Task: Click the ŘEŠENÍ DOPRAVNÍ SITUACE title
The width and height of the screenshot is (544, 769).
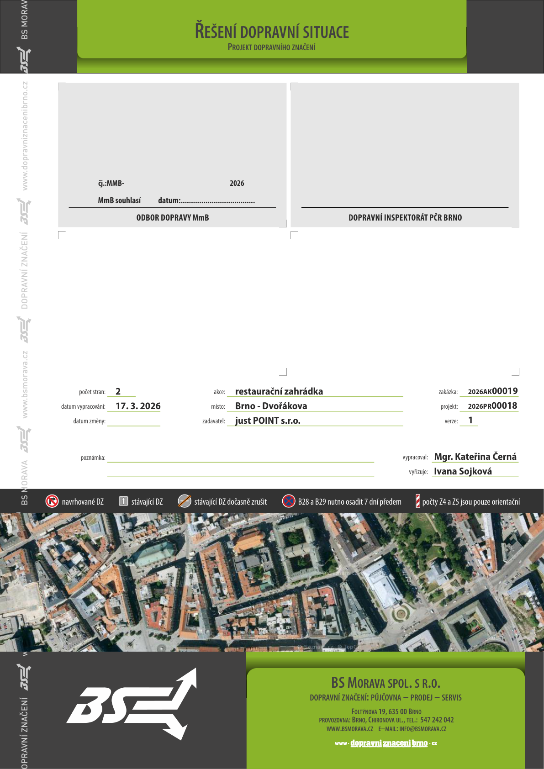Action: point(272,32)
